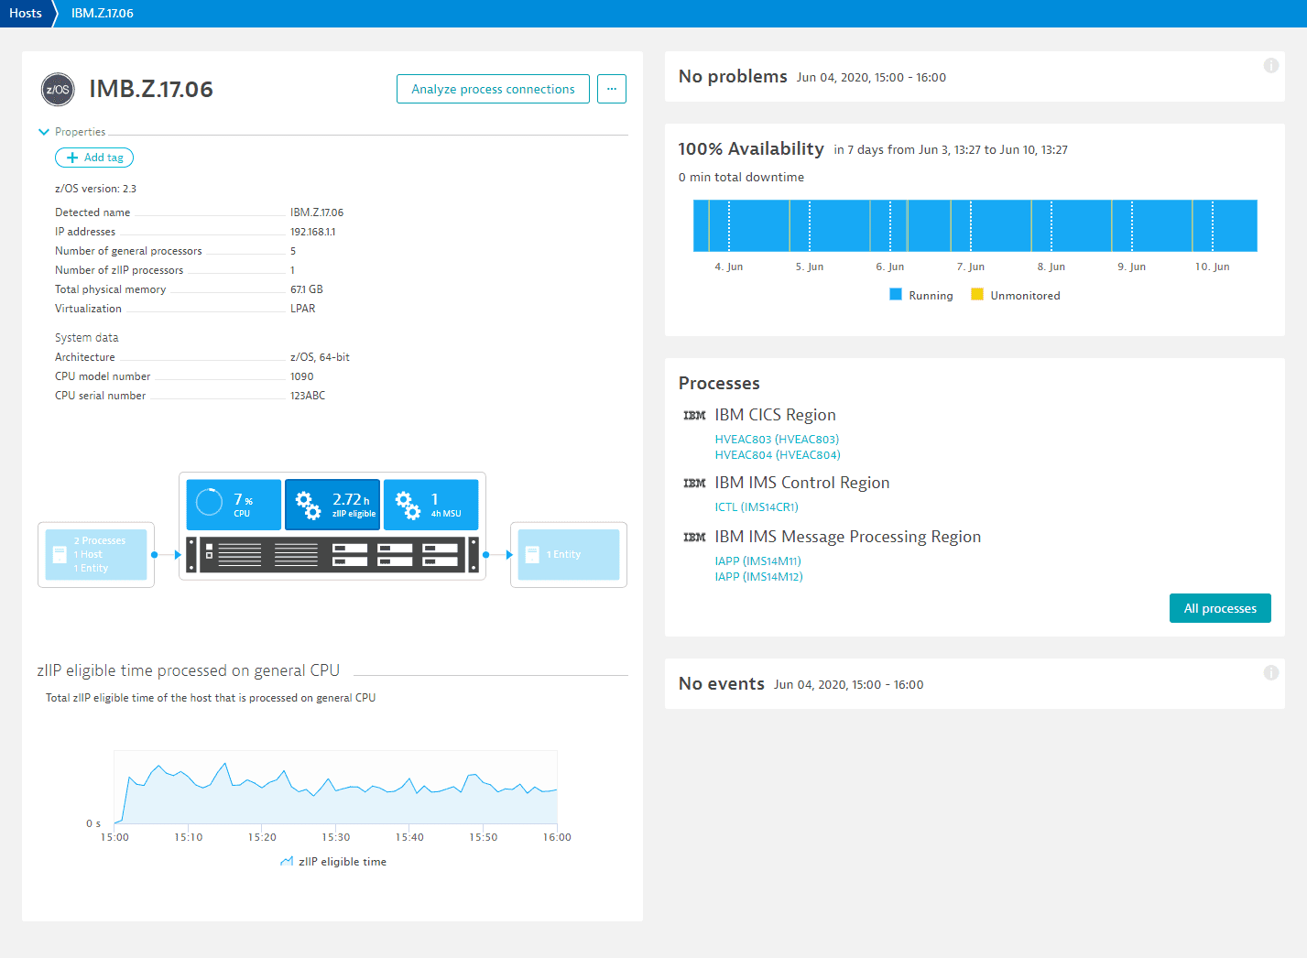The height and width of the screenshot is (958, 1307).
Task: Click Analyze process connections button
Action: [493, 89]
